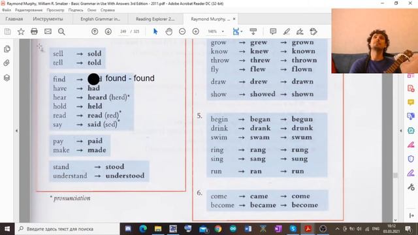Click the page number field showing 249
Image resolution: width=418 pixels, height=235 pixels.
[x=123, y=31]
